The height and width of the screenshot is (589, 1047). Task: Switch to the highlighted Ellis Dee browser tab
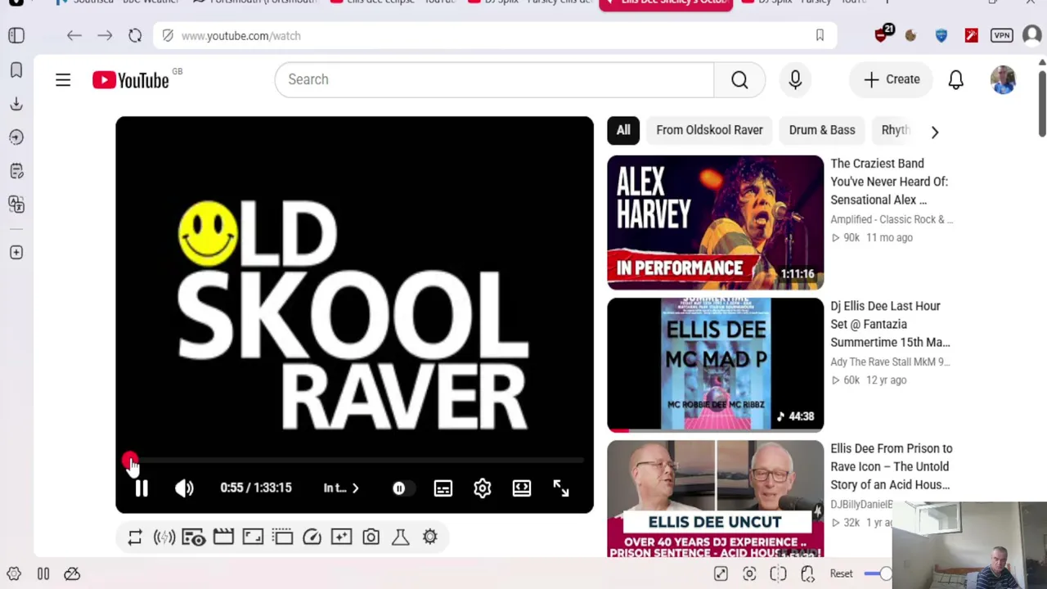(666, 5)
